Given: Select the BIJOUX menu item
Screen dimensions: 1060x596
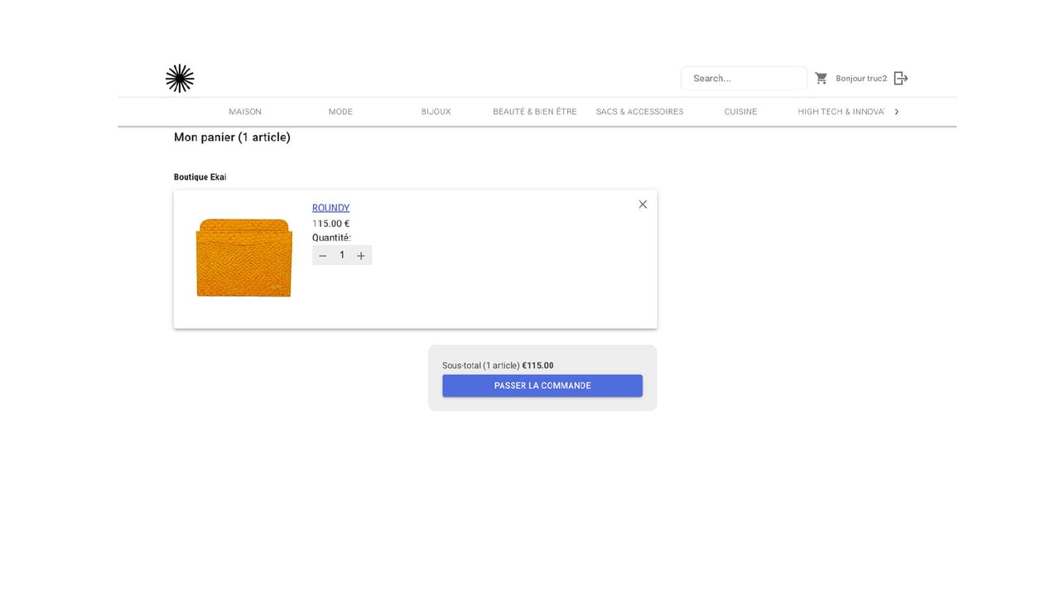Looking at the screenshot, I should point(436,112).
